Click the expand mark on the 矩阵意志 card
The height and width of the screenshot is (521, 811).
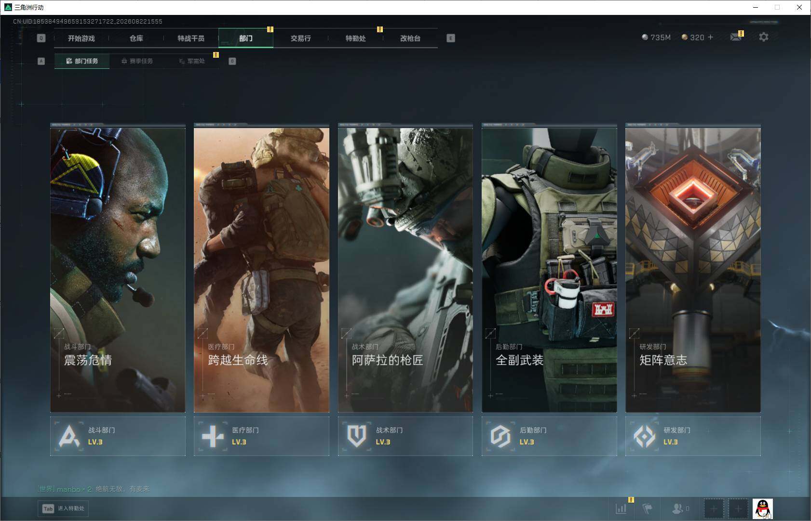634,333
